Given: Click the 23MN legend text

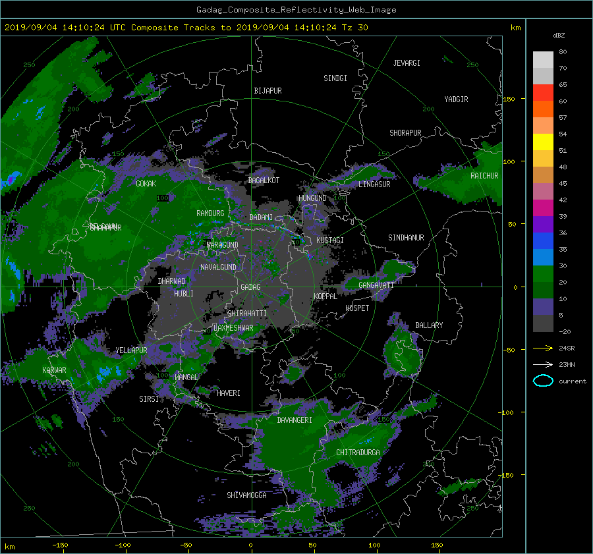Looking at the screenshot, I should 567,364.
